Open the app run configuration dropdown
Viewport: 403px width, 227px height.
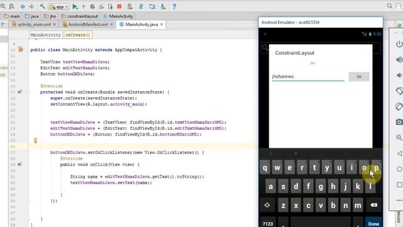tap(59, 7)
